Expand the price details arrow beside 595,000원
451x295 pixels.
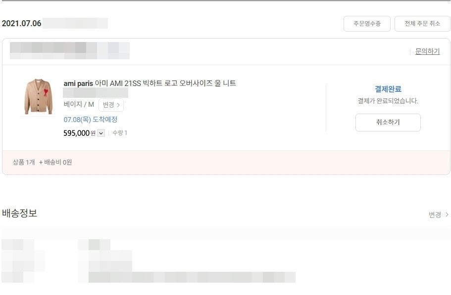click(x=101, y=133)
